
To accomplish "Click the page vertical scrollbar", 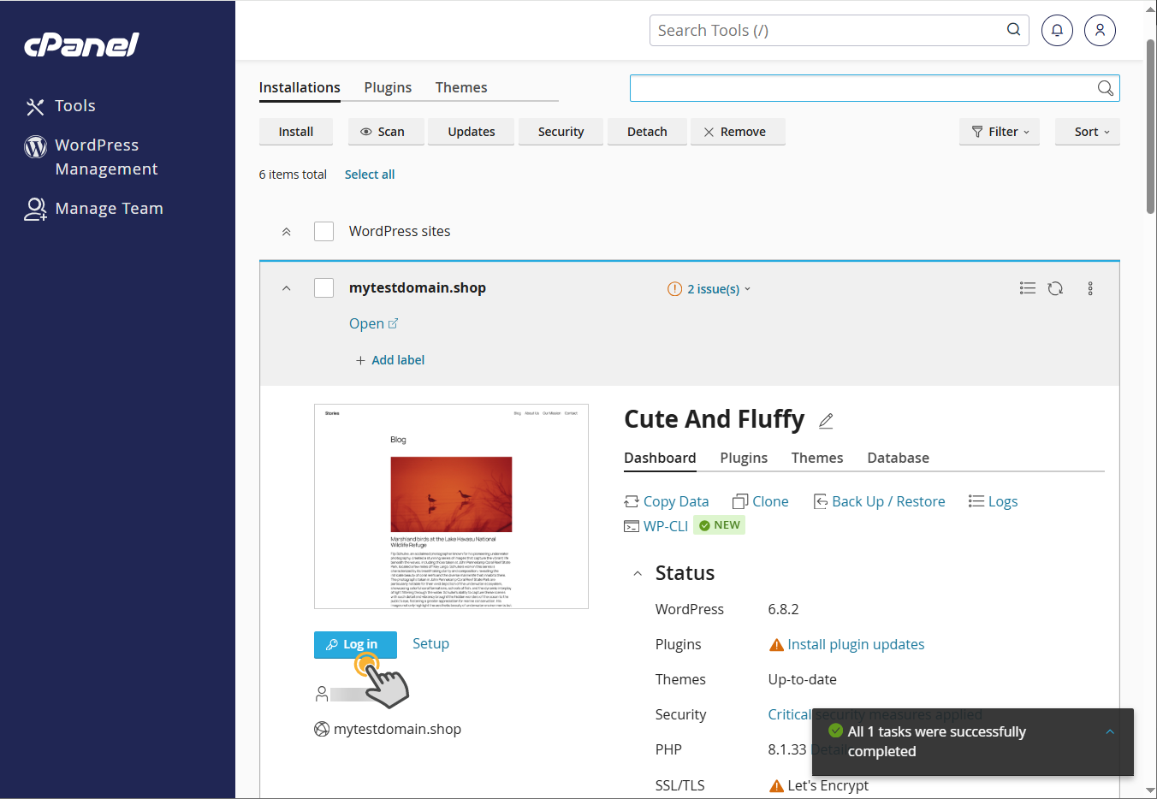I will click(1150, 127).
